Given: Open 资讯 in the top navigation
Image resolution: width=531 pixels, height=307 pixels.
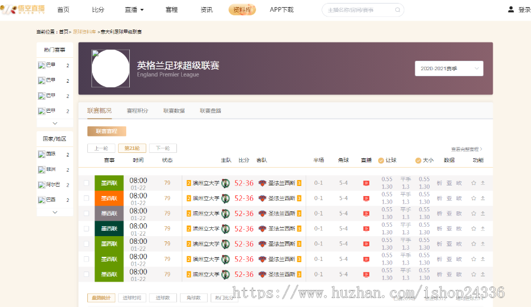Looking at the screenshot, I should (x=206, y=10).
